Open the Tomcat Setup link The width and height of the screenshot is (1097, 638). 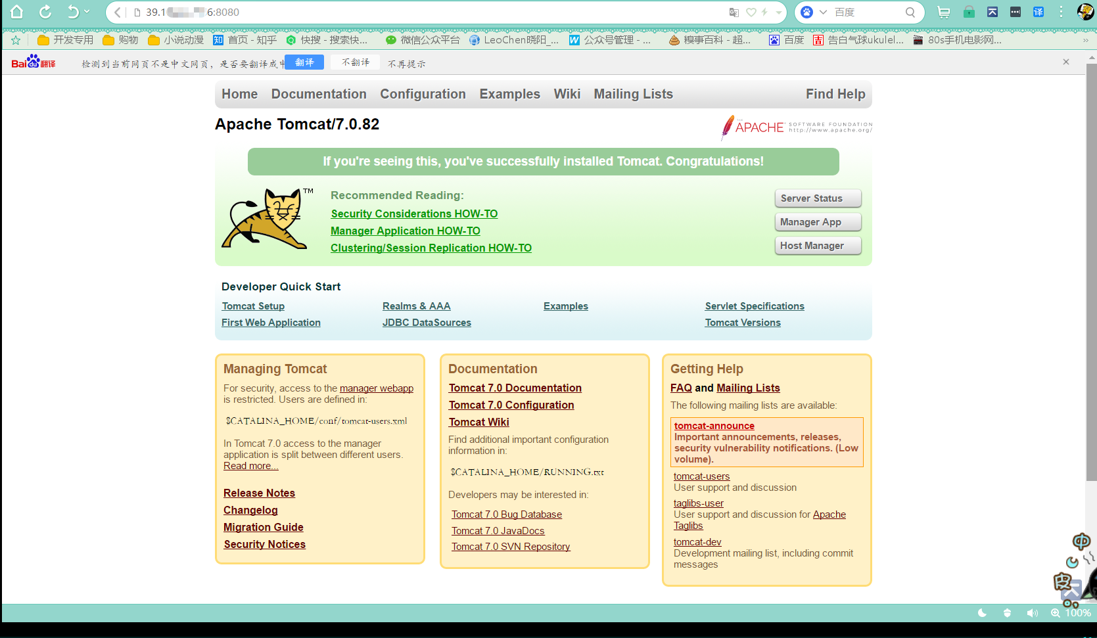tap(253, 306)
